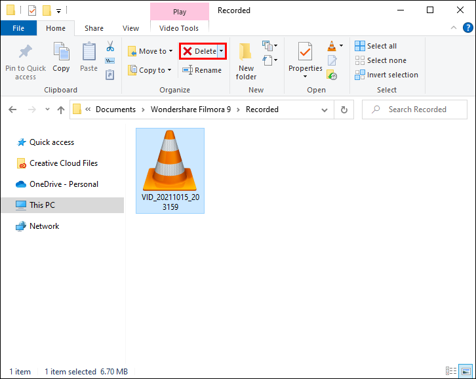Viewport: 476px width, 379px height.
Task: Click the Cut scissors icon
Action: pos(110,46)
